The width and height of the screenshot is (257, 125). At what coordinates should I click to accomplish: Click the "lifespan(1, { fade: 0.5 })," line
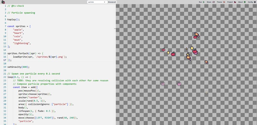[x=37, y=111]
